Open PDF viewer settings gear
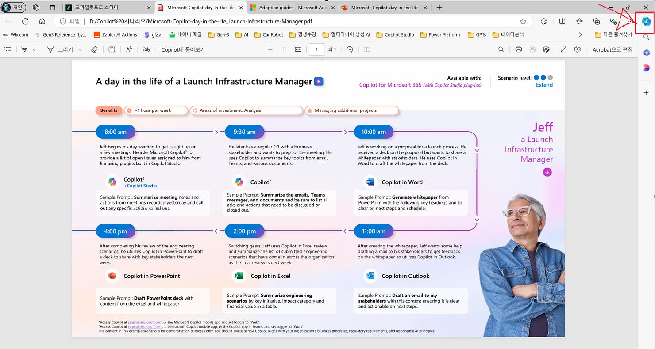The image size is (655, 349). click(577, 49)
